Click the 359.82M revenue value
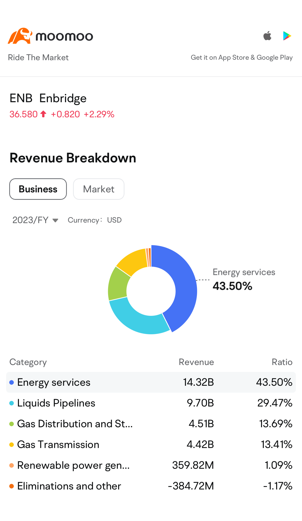Screen dimensions: 302x521 click(193, 465)
